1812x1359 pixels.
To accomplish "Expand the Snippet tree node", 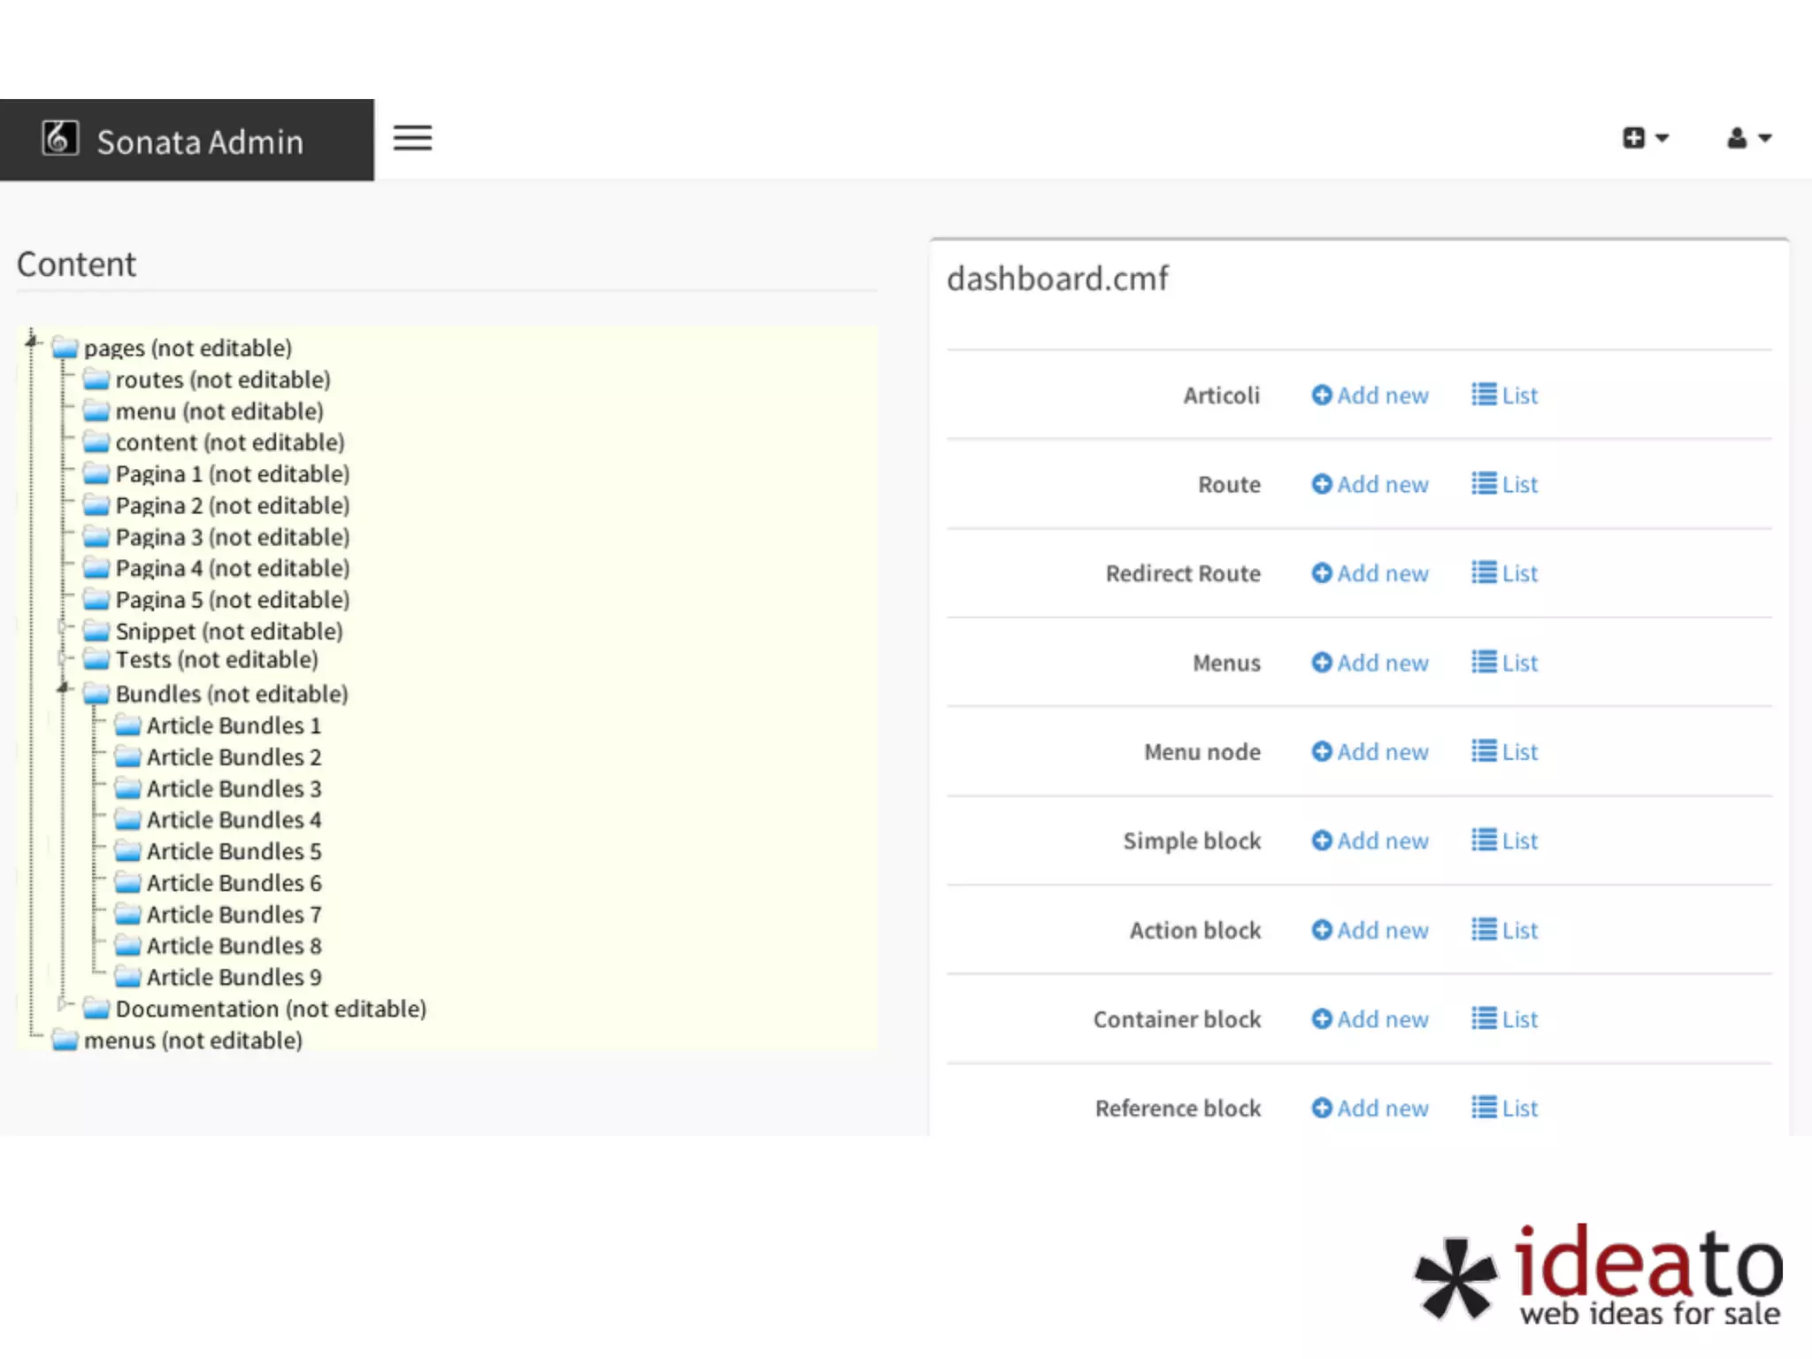I will tap(63, 627).
